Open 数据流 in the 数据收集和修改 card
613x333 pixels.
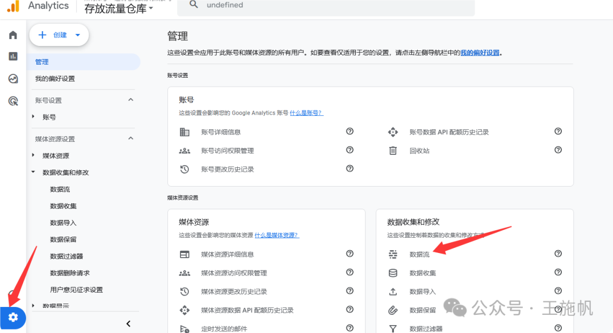[419, 255]
